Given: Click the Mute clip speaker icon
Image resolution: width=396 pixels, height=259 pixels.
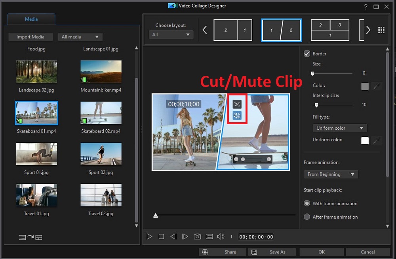Looking at the screenshot, I should (237, 114).
